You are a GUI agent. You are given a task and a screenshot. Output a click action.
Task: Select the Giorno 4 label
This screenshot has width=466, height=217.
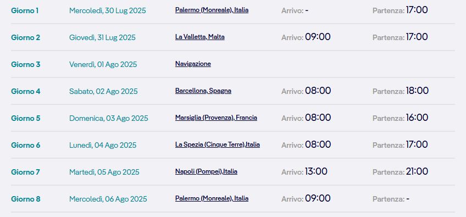[x=26, y=91]
